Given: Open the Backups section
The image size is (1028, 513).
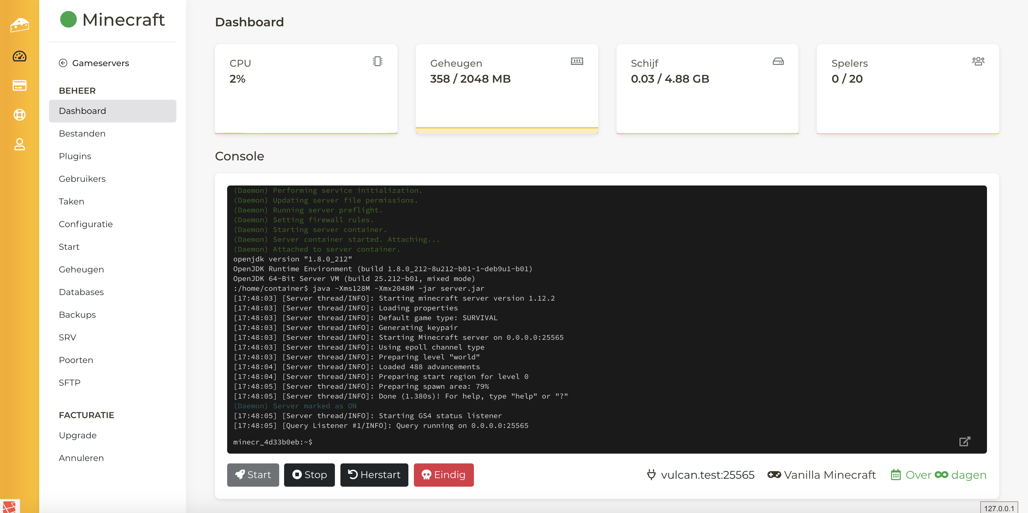Looking at the screenshot, I should [x=77, y=315].
